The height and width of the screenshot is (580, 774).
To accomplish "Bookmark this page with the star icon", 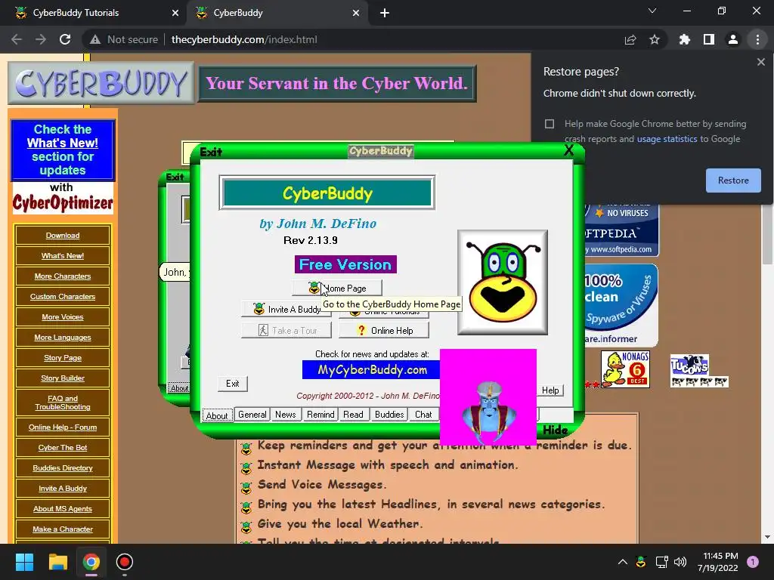I will 655,39.
